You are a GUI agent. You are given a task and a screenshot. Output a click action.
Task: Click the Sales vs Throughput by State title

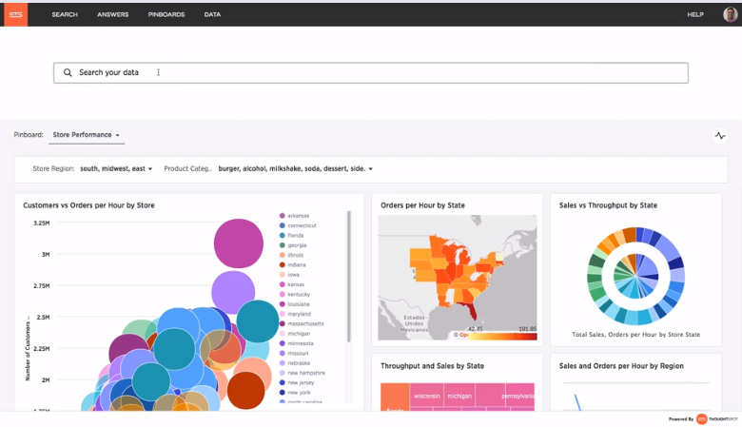click(x=608, y=205)
